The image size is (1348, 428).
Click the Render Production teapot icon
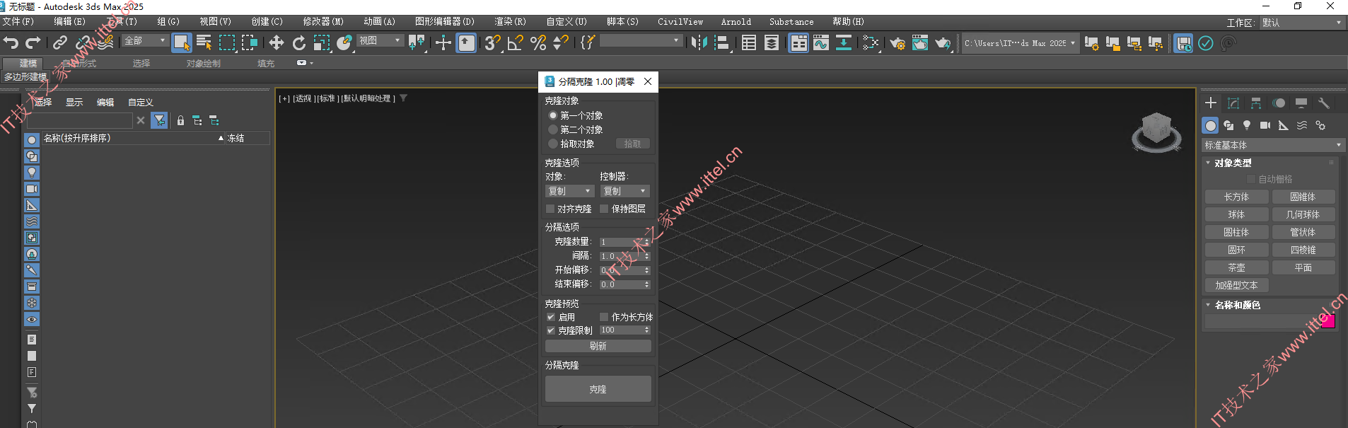pyautogui.click(x=943, y=43)
